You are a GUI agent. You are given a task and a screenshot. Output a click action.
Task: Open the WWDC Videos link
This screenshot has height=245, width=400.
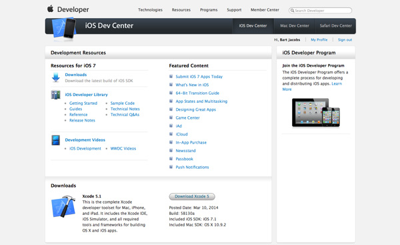click(123, 148)
